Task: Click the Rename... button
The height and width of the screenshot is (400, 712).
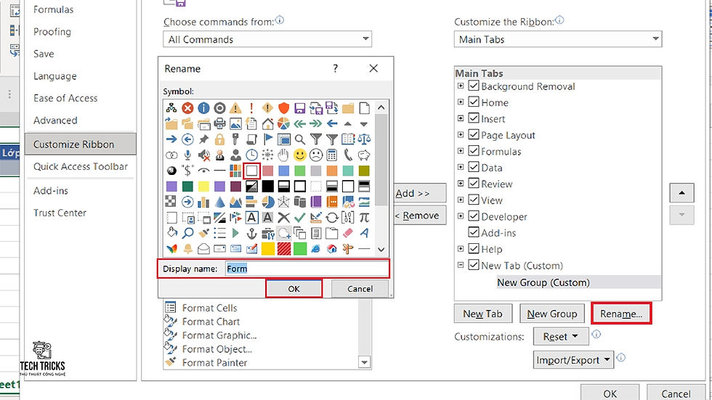Action: 621,314
